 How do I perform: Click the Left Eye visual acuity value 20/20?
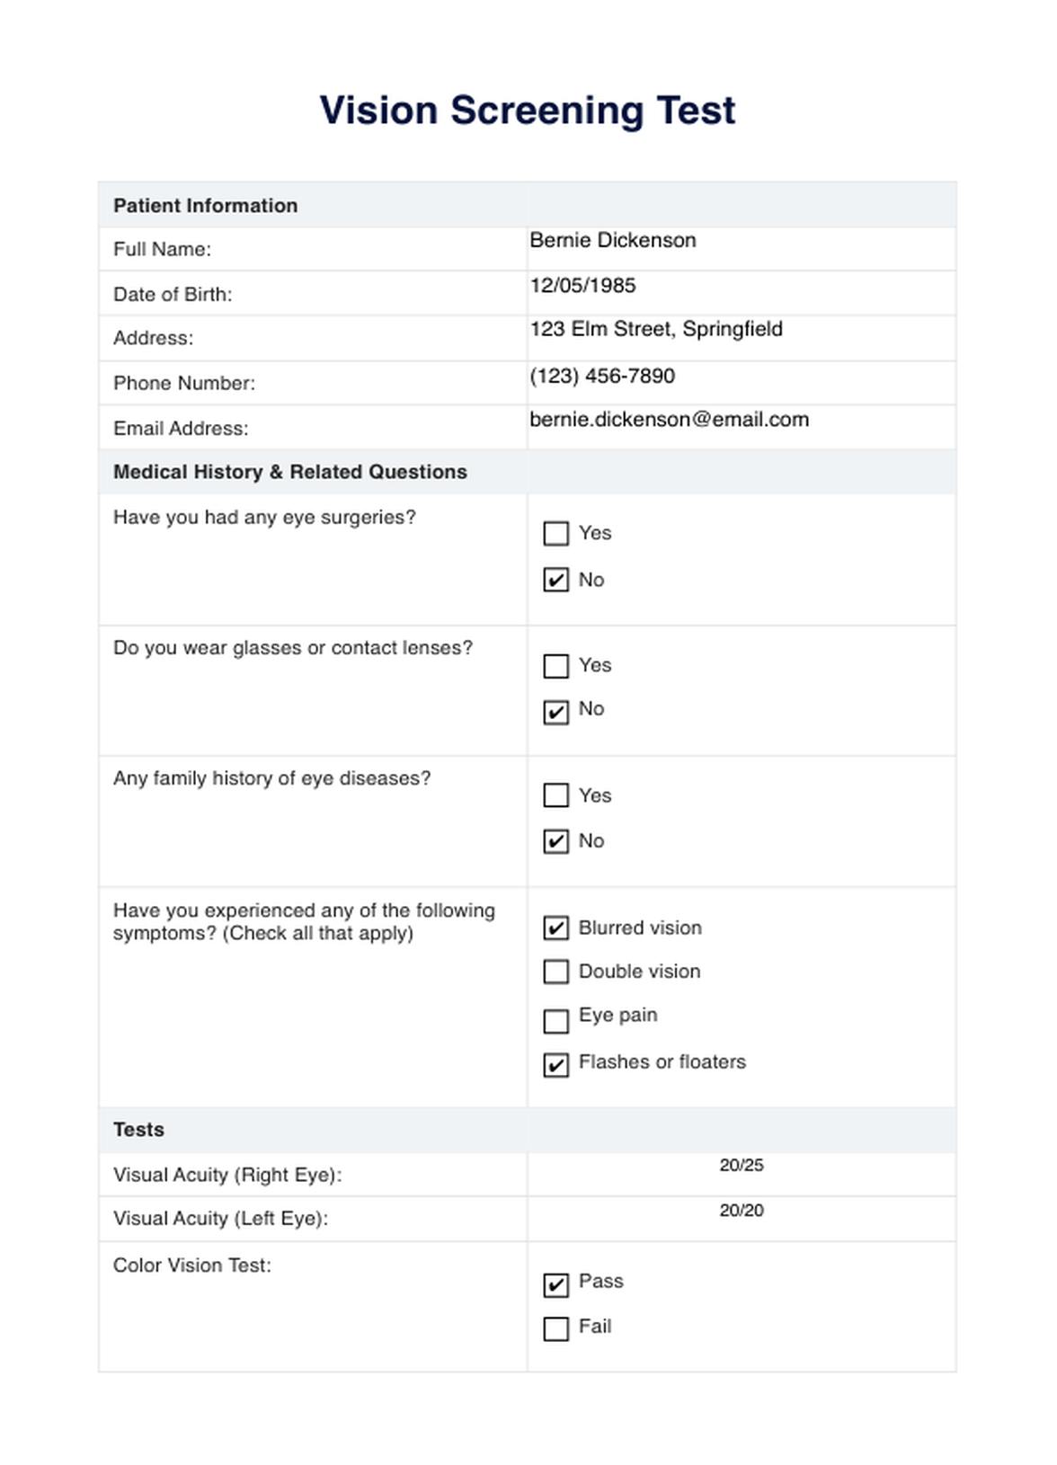point(742,1211)
